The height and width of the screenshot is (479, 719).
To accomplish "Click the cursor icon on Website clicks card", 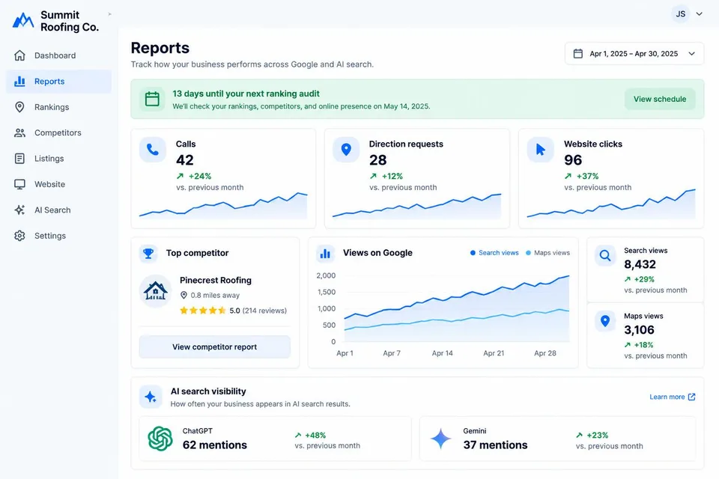I will pos(541,150).
